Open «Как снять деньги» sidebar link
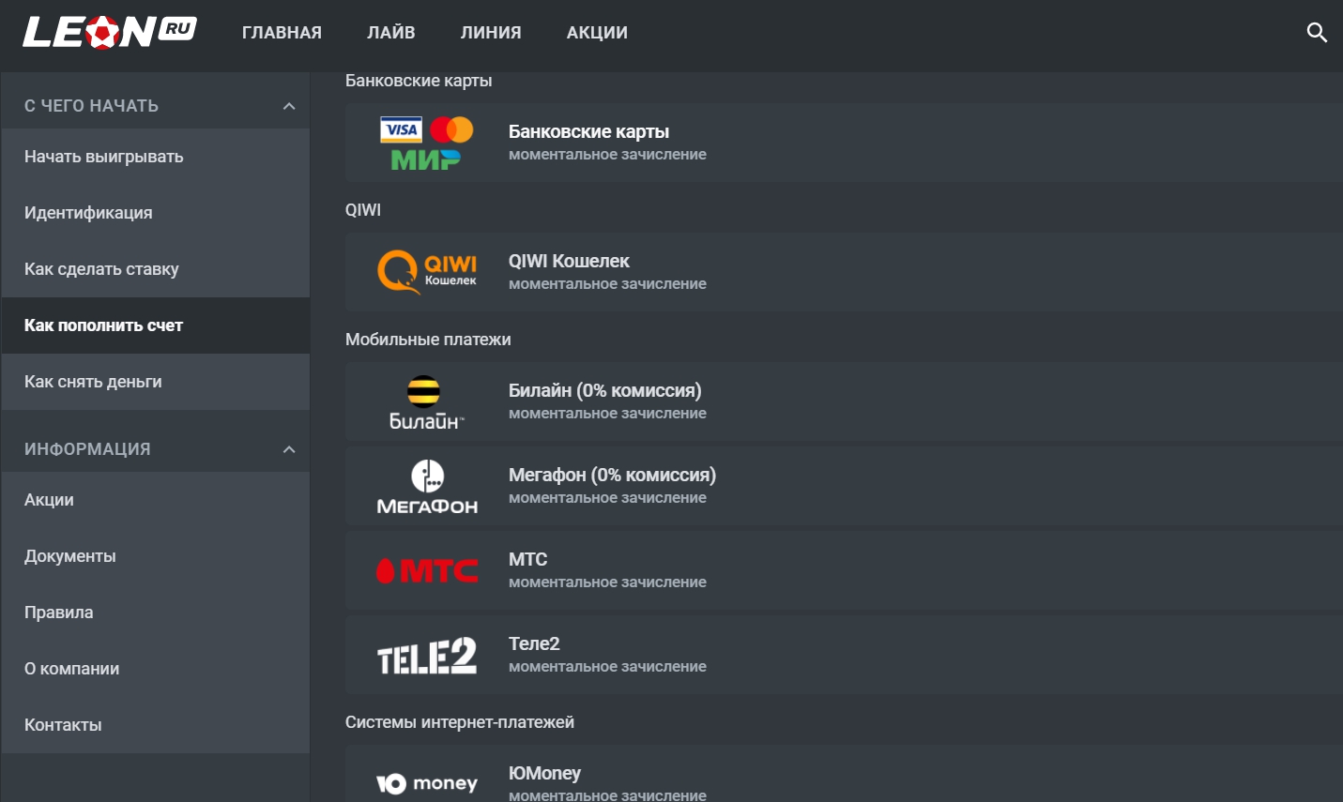The image size is (1343, 802). (93, 382)
